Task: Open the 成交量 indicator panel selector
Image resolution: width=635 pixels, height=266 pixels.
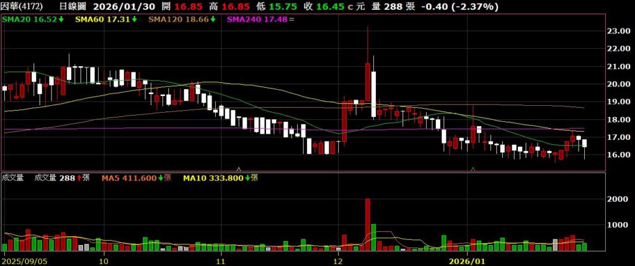Action: click(x=13, y=178)
